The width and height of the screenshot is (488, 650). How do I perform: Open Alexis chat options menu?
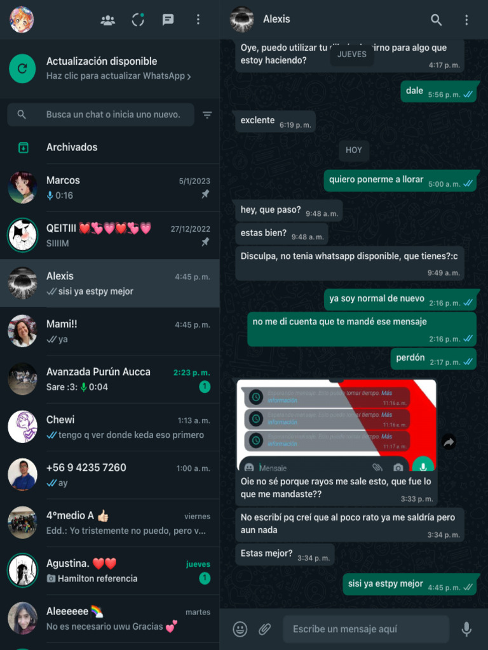coord(466,20)
